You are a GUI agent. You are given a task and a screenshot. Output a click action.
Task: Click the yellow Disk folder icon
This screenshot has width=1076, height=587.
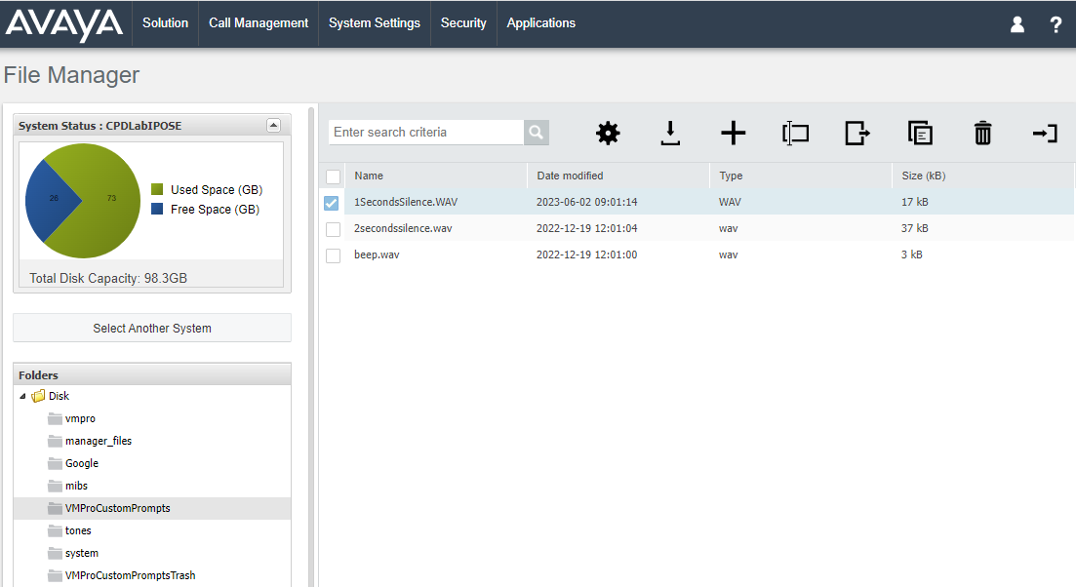(38, 396)
